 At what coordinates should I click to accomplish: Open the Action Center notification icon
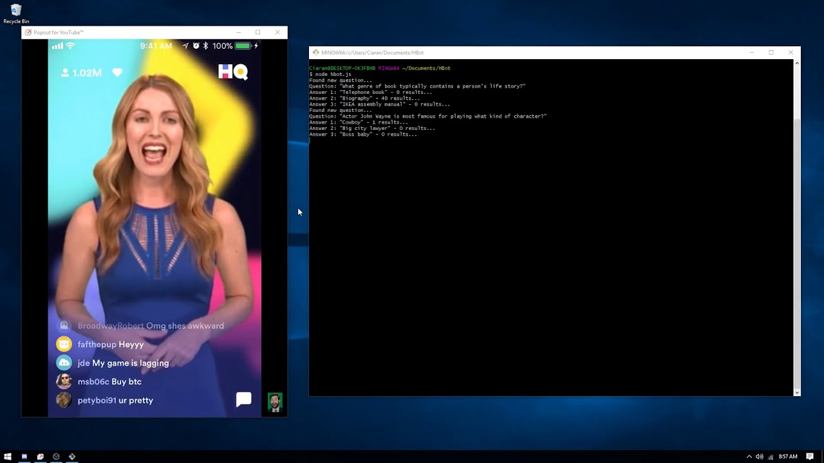[x=810, y=457]
